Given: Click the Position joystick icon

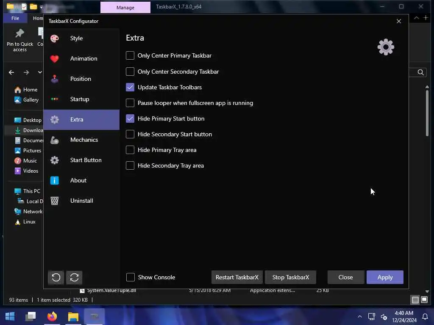Looking at the screenshot, I should point(55,79).
